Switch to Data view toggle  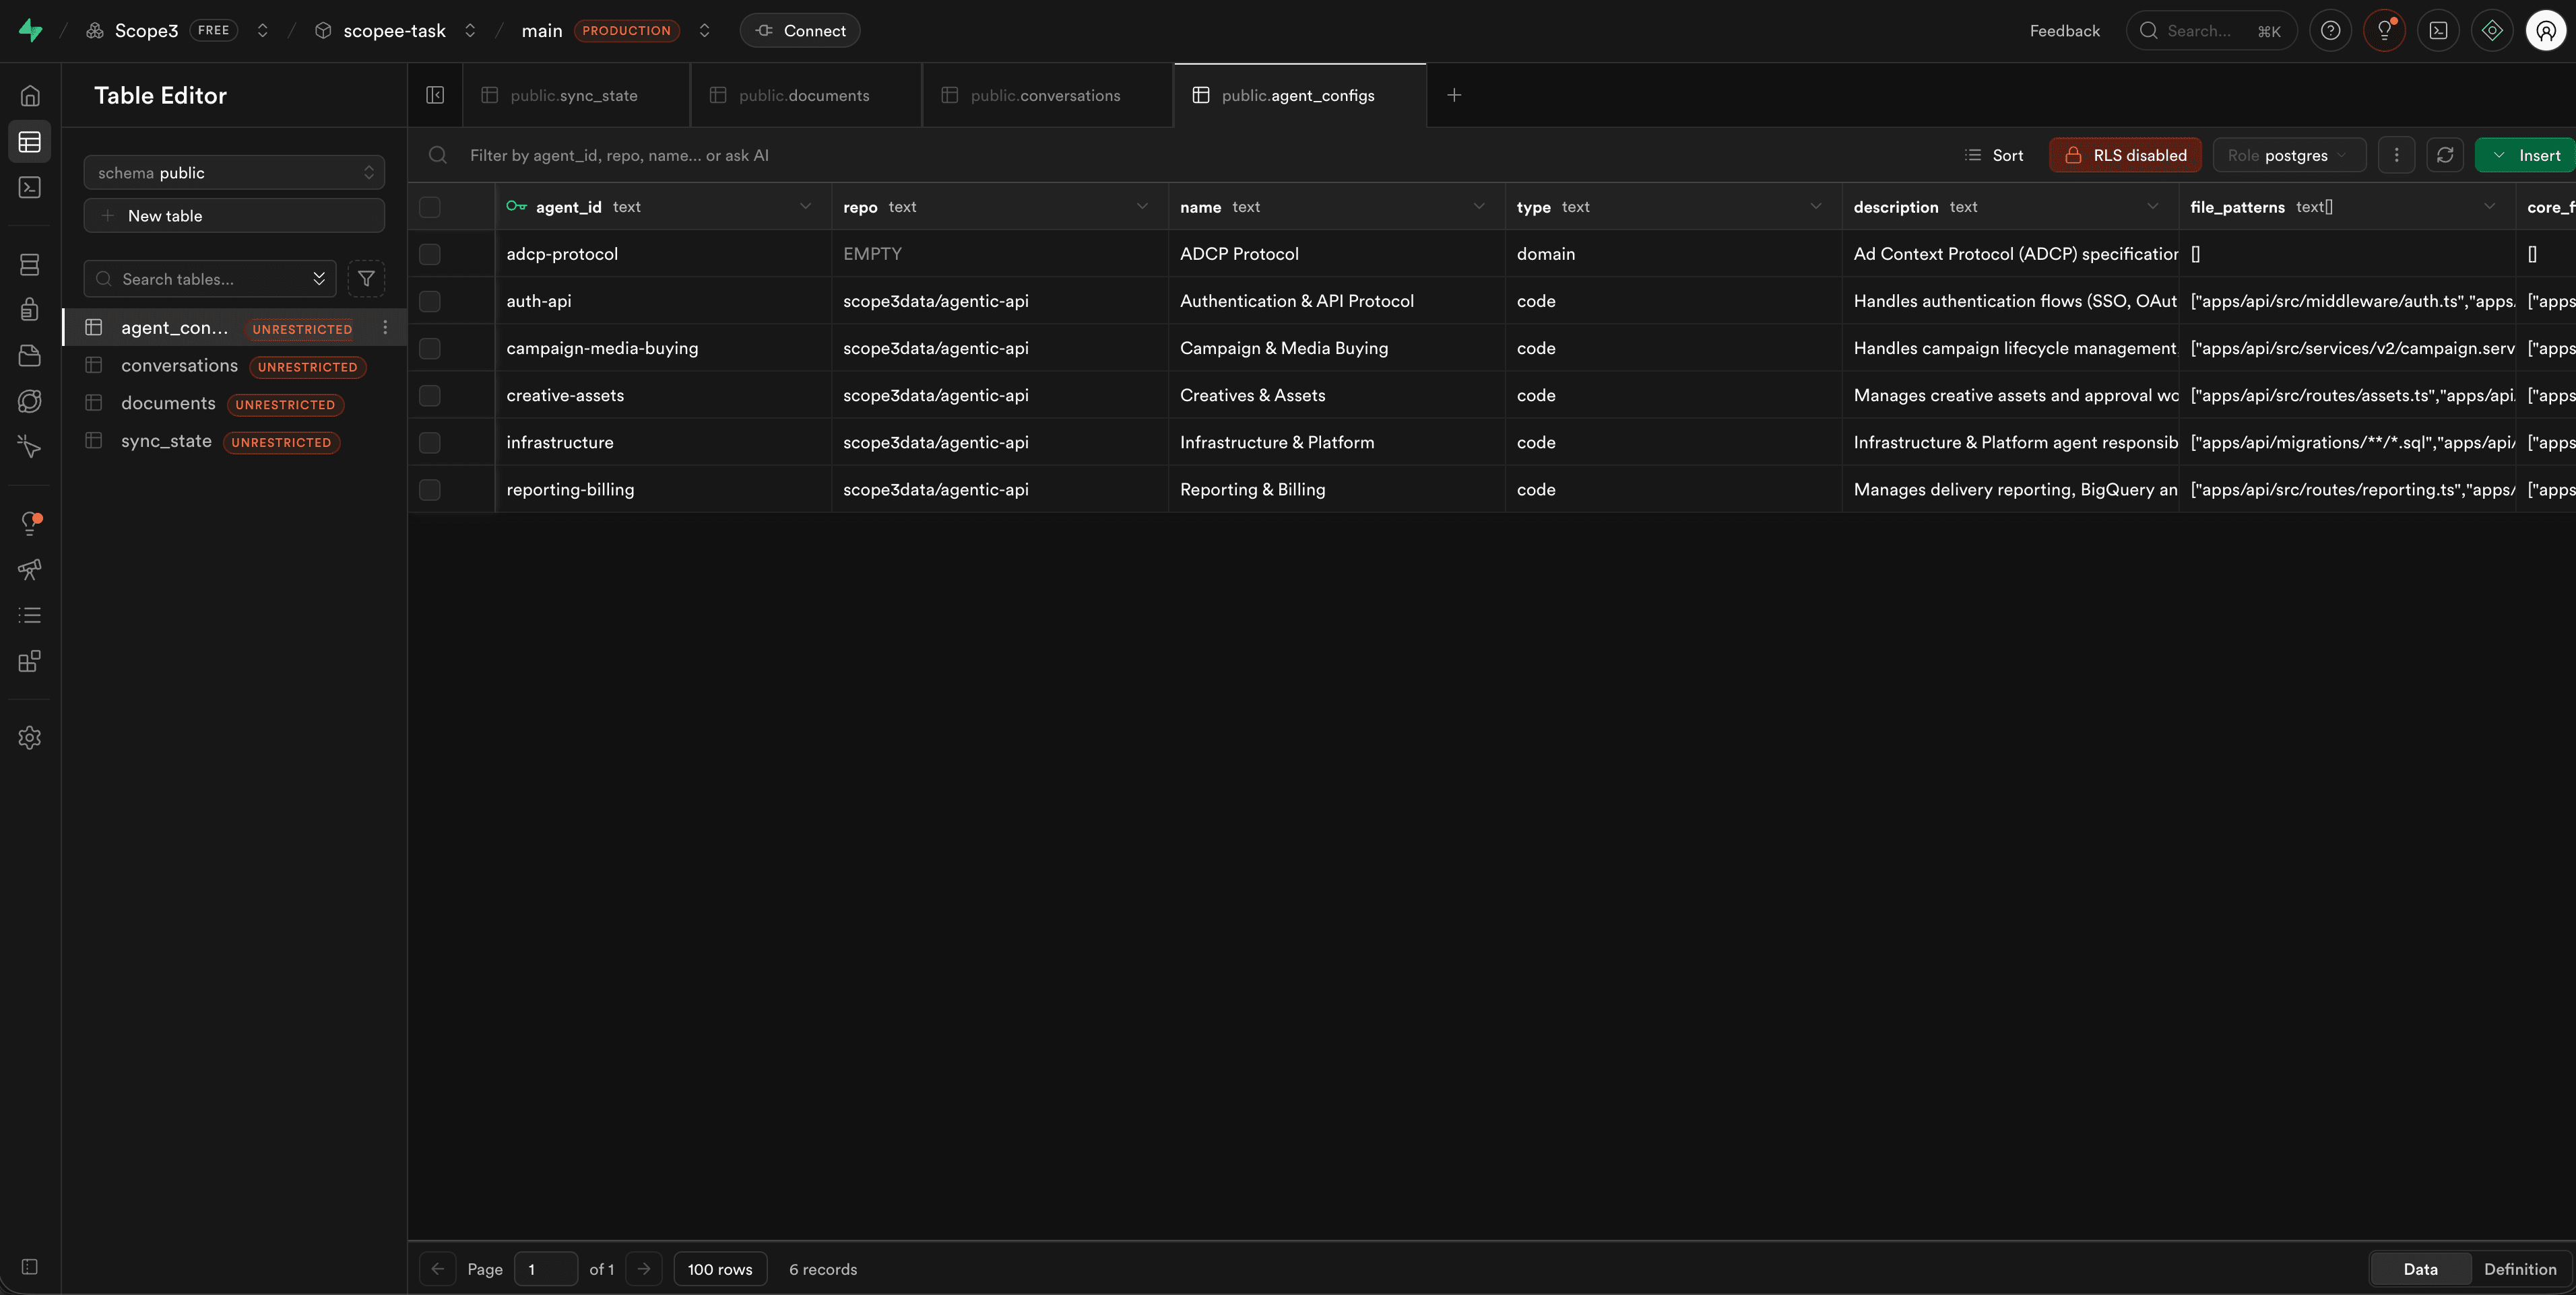coord(2421,1269)
